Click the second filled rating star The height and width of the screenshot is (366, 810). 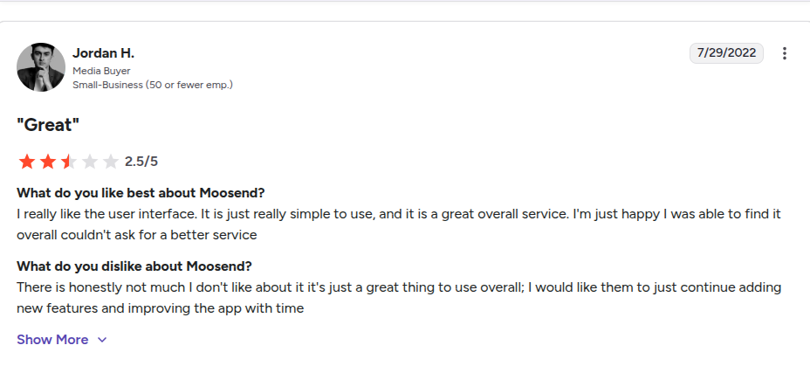[x=47, y=162]
